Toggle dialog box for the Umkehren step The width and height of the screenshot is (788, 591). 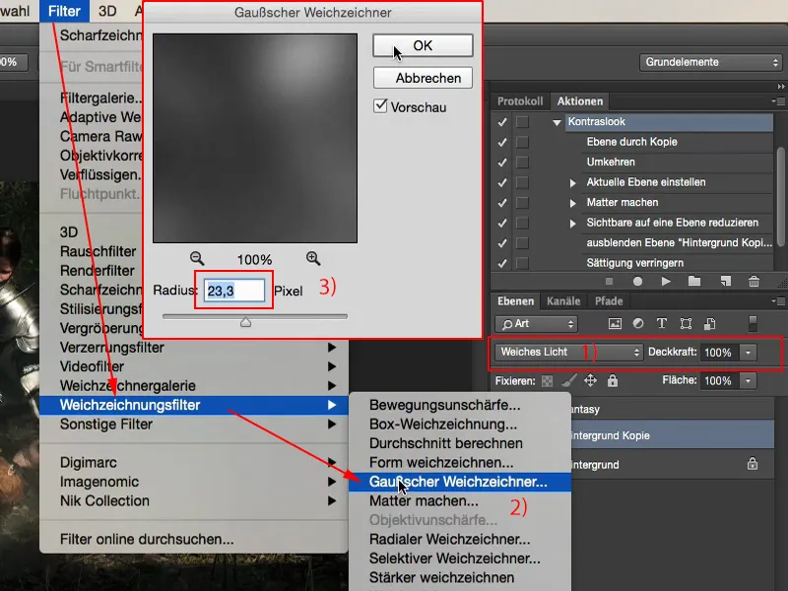523,163
